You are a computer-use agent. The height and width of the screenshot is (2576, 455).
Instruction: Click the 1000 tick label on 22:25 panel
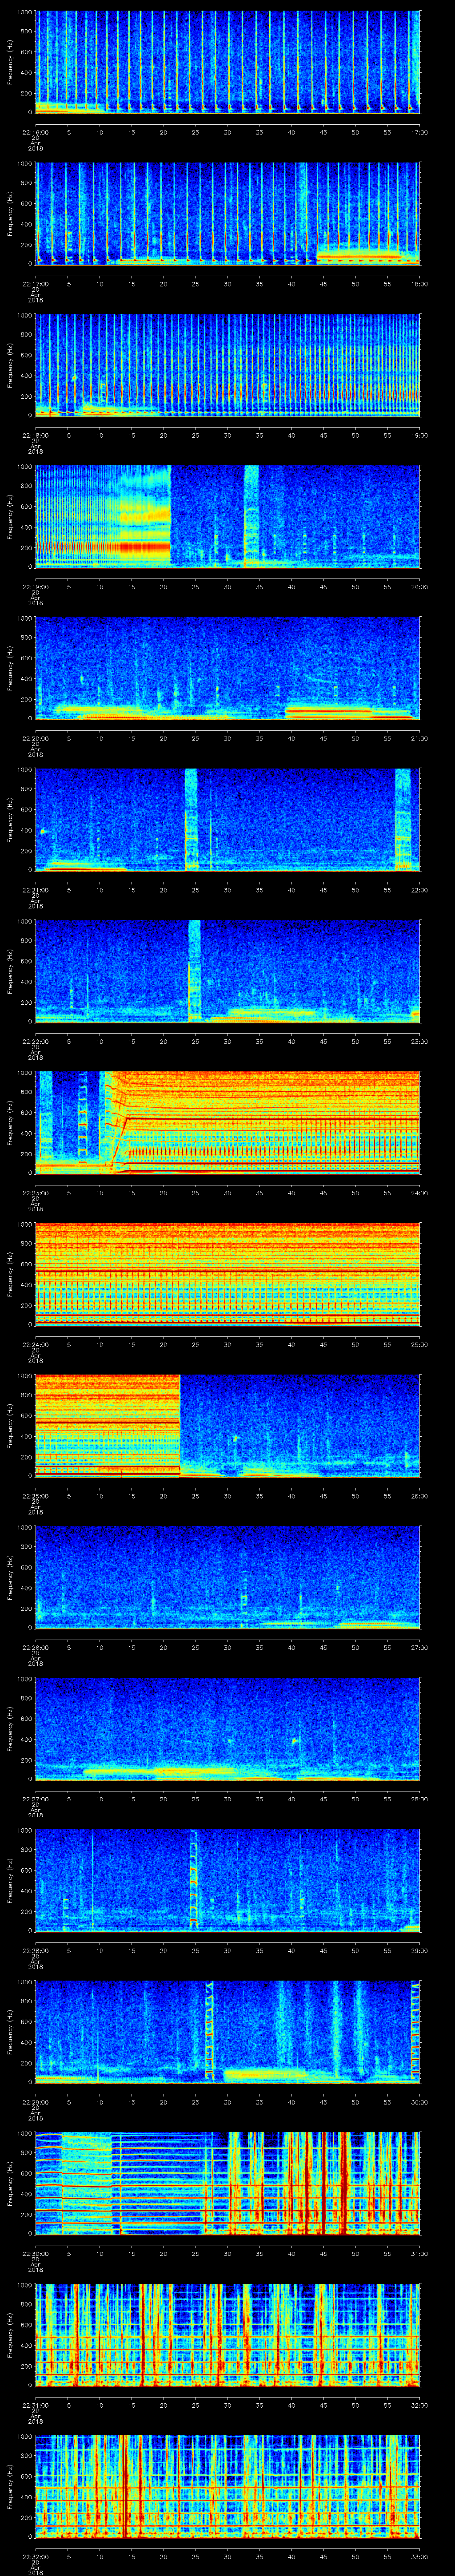point(25,1377)
